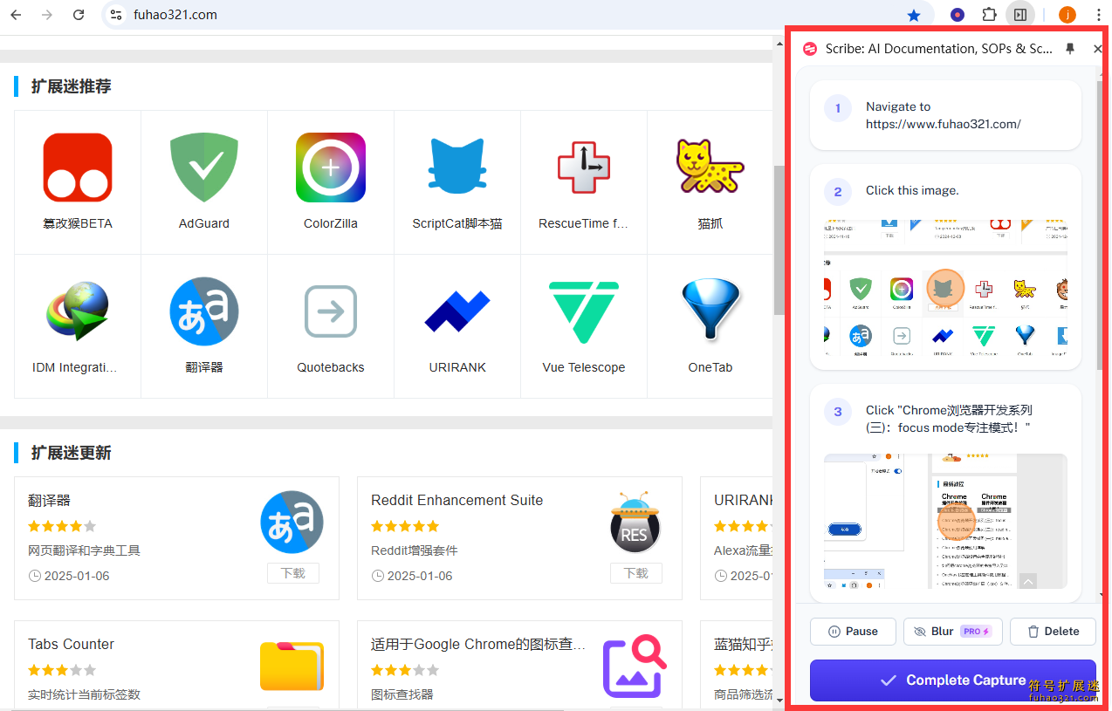
Task: Close the Scribe side panel
Action: point(1098,49)
